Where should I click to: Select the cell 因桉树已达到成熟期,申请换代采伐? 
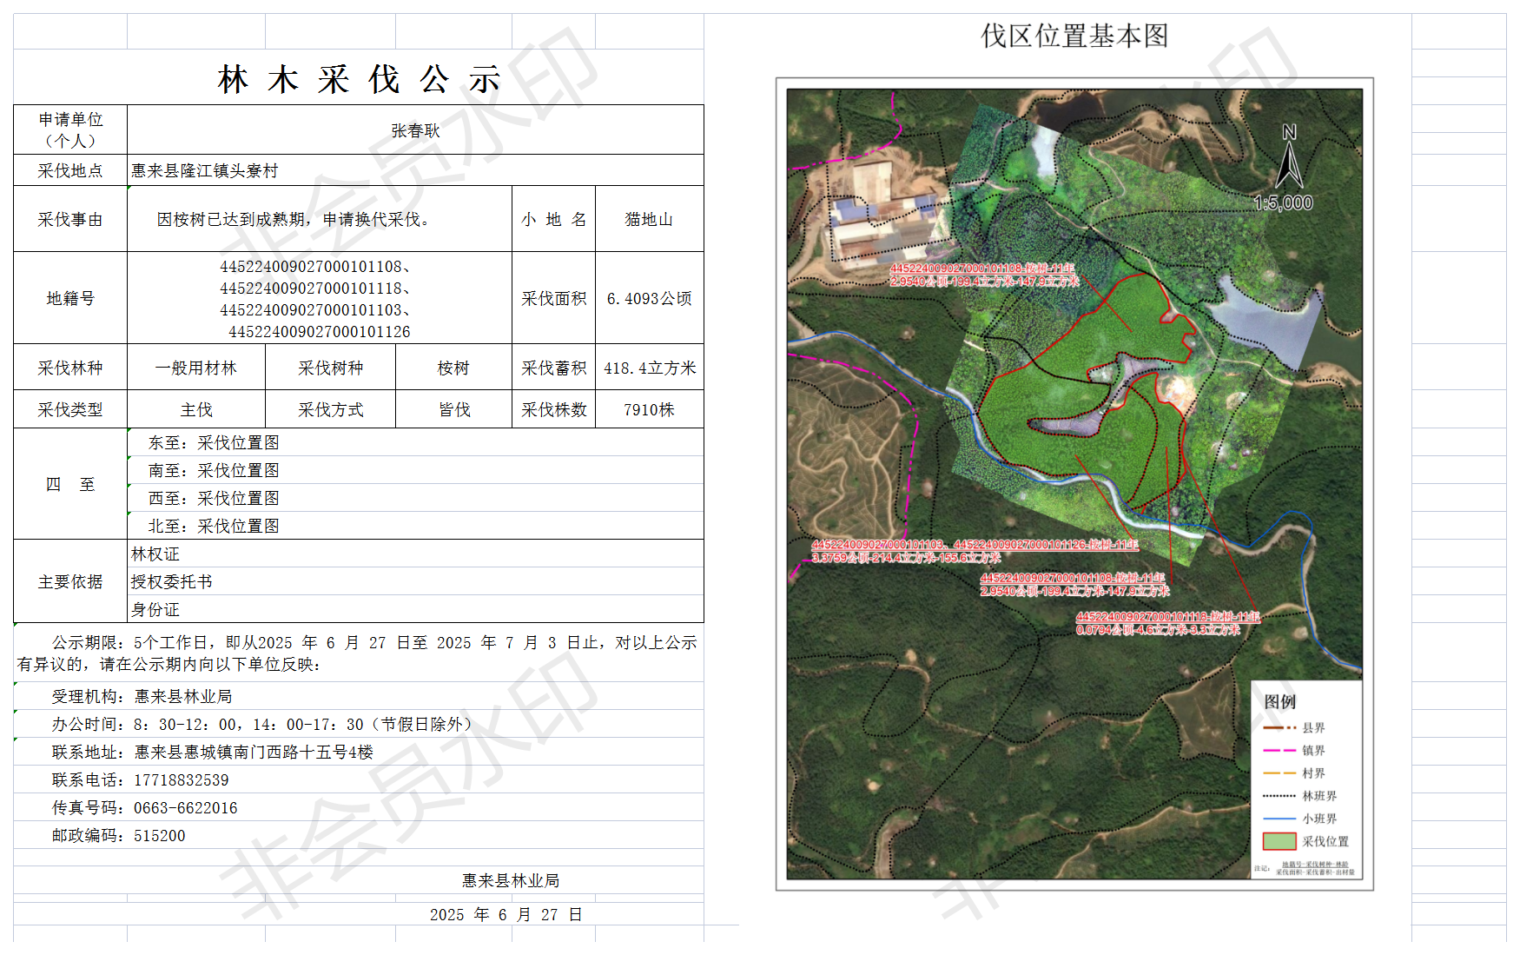[320, 219]
